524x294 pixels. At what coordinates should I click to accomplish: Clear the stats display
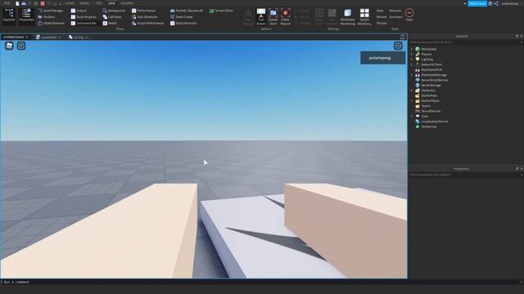[409, 15]
